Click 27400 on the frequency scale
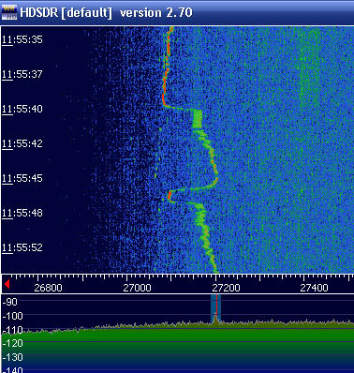The height and width of the screenshot is (373, 354). click(x=314, y=288)
